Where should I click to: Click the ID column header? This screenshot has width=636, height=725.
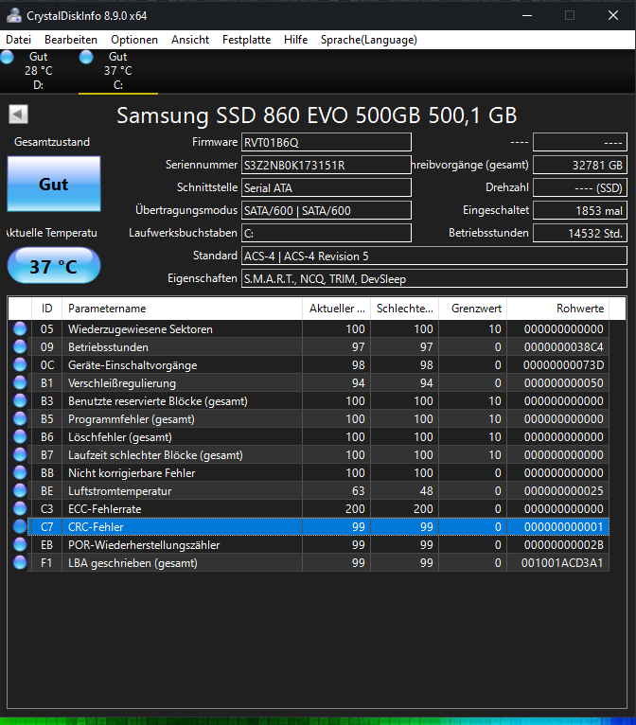46,309
